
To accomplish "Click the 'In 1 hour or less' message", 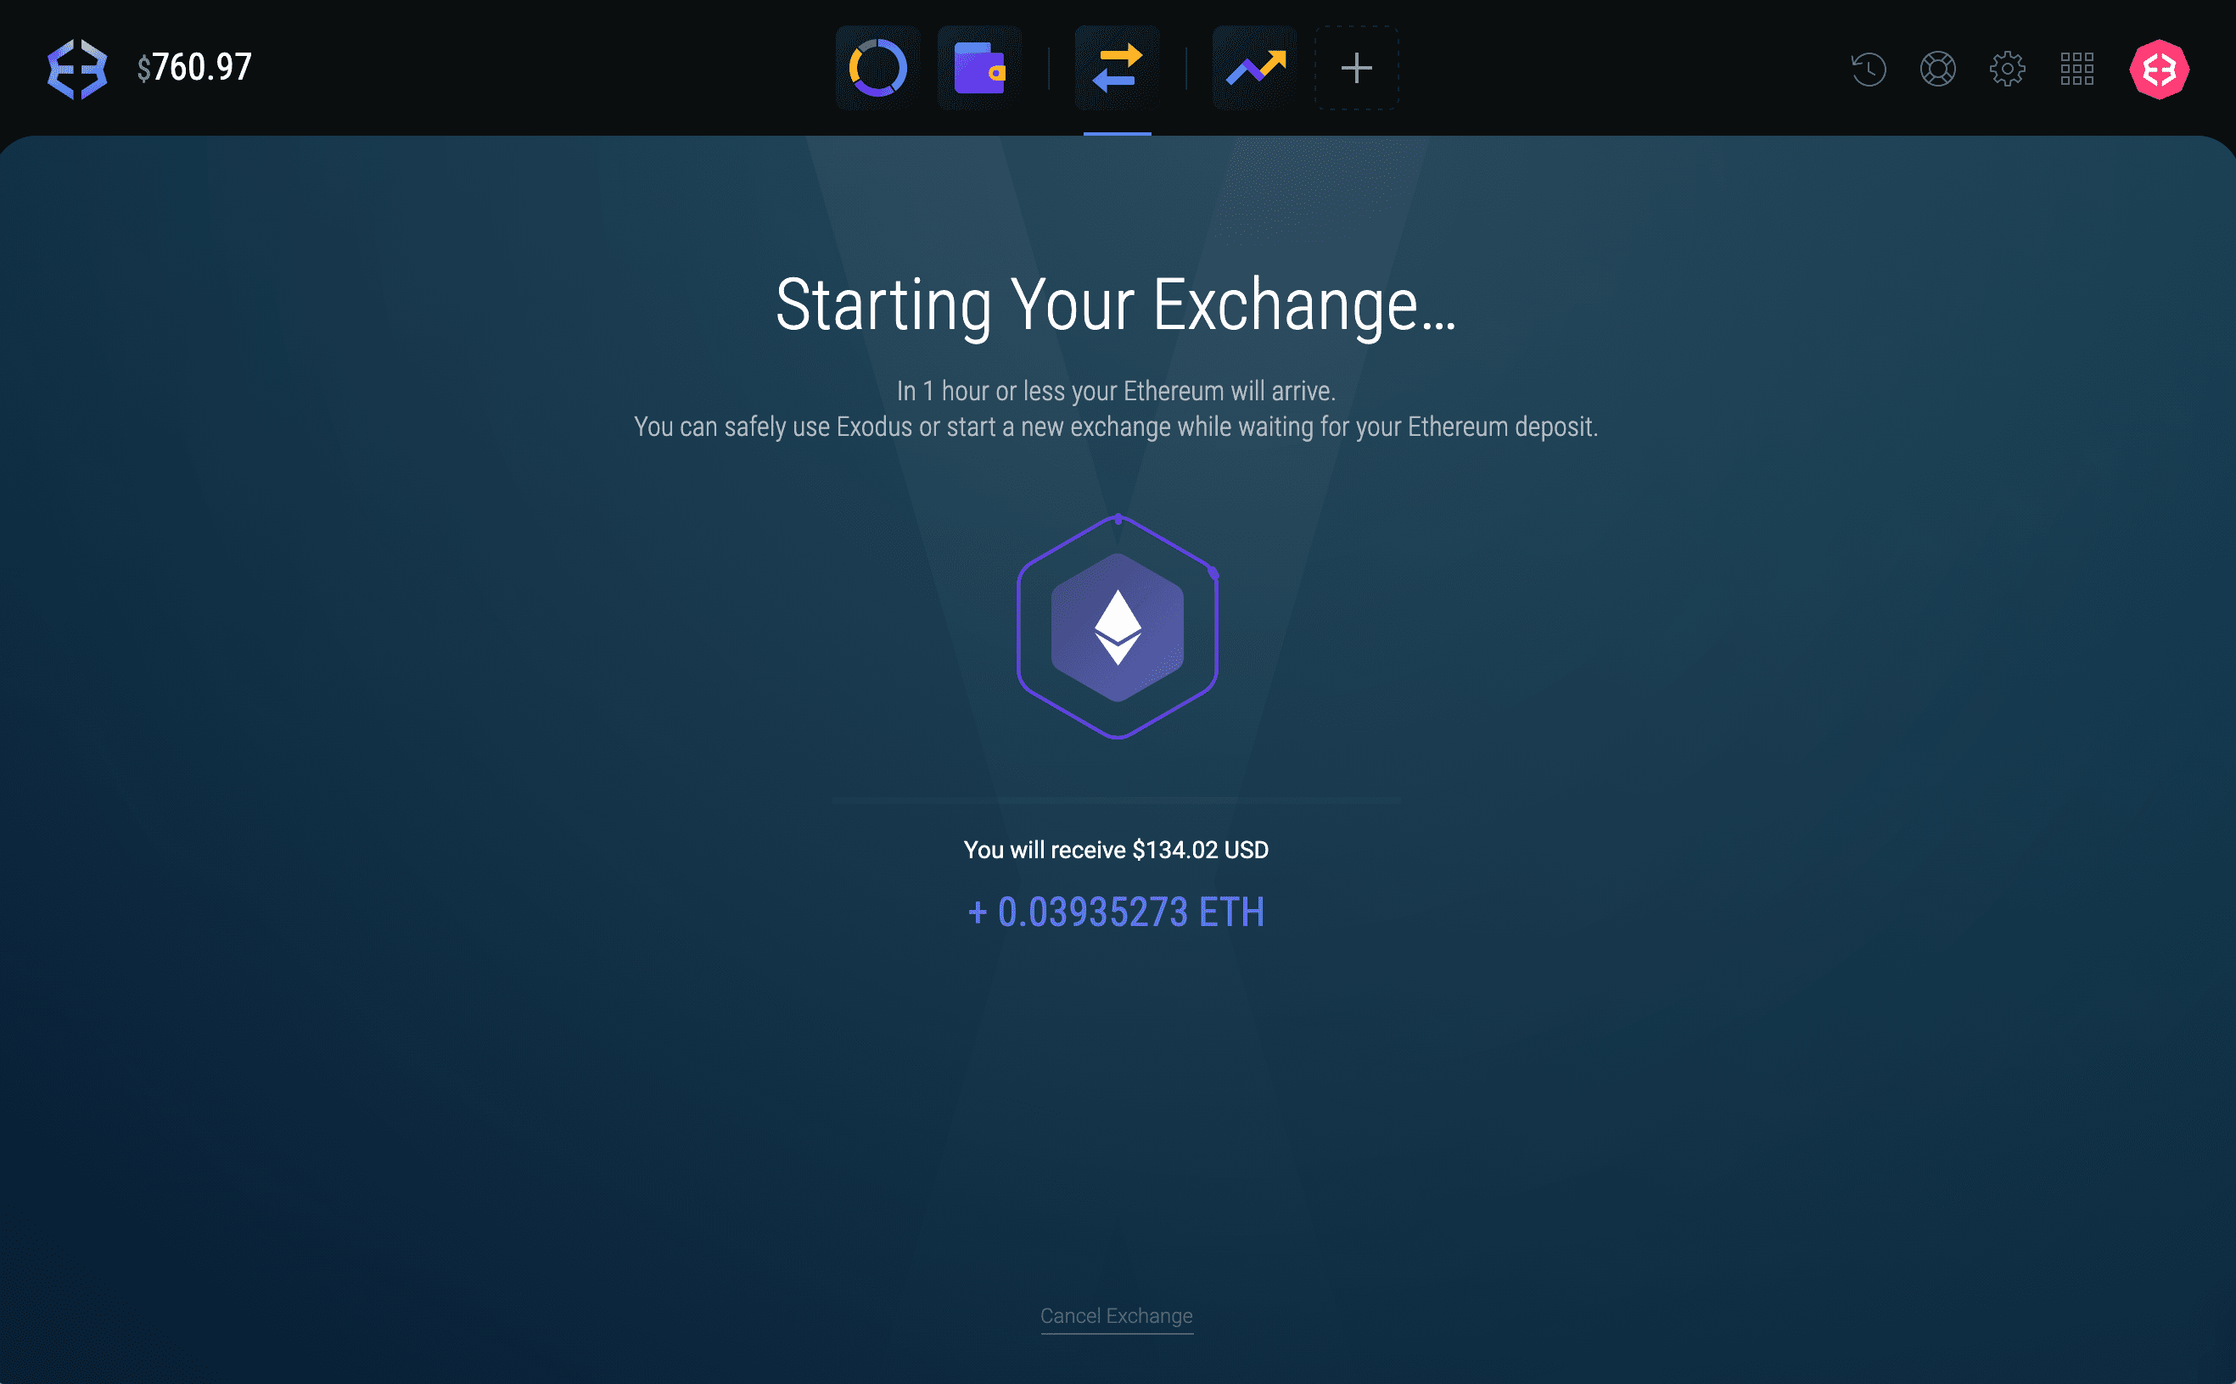I will 1116,391.
